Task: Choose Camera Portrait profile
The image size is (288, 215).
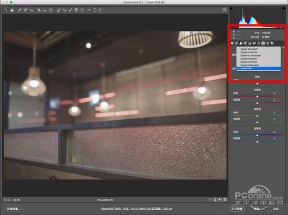Action: pyautogui.click(x=259, y=62)
